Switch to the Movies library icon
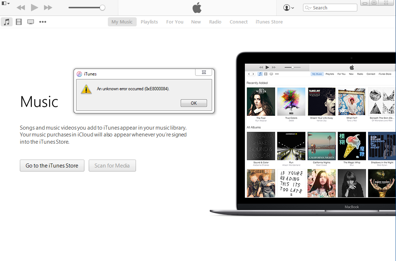This screenshot has width=396, height=261. (x=19, y=22)
